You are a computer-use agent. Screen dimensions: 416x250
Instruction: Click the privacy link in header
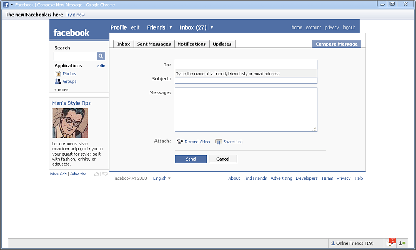tap(332, 27)
